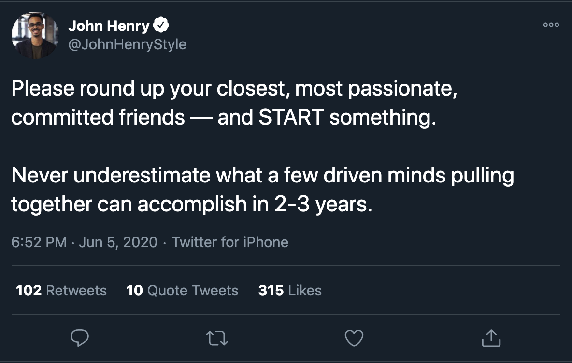View the 10 Quote Tweets list
Screen dimensions: 572x363
click(x=182, y=290)
